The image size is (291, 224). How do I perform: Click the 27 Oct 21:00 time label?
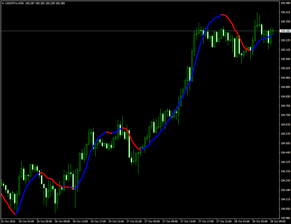click(224, 221)
